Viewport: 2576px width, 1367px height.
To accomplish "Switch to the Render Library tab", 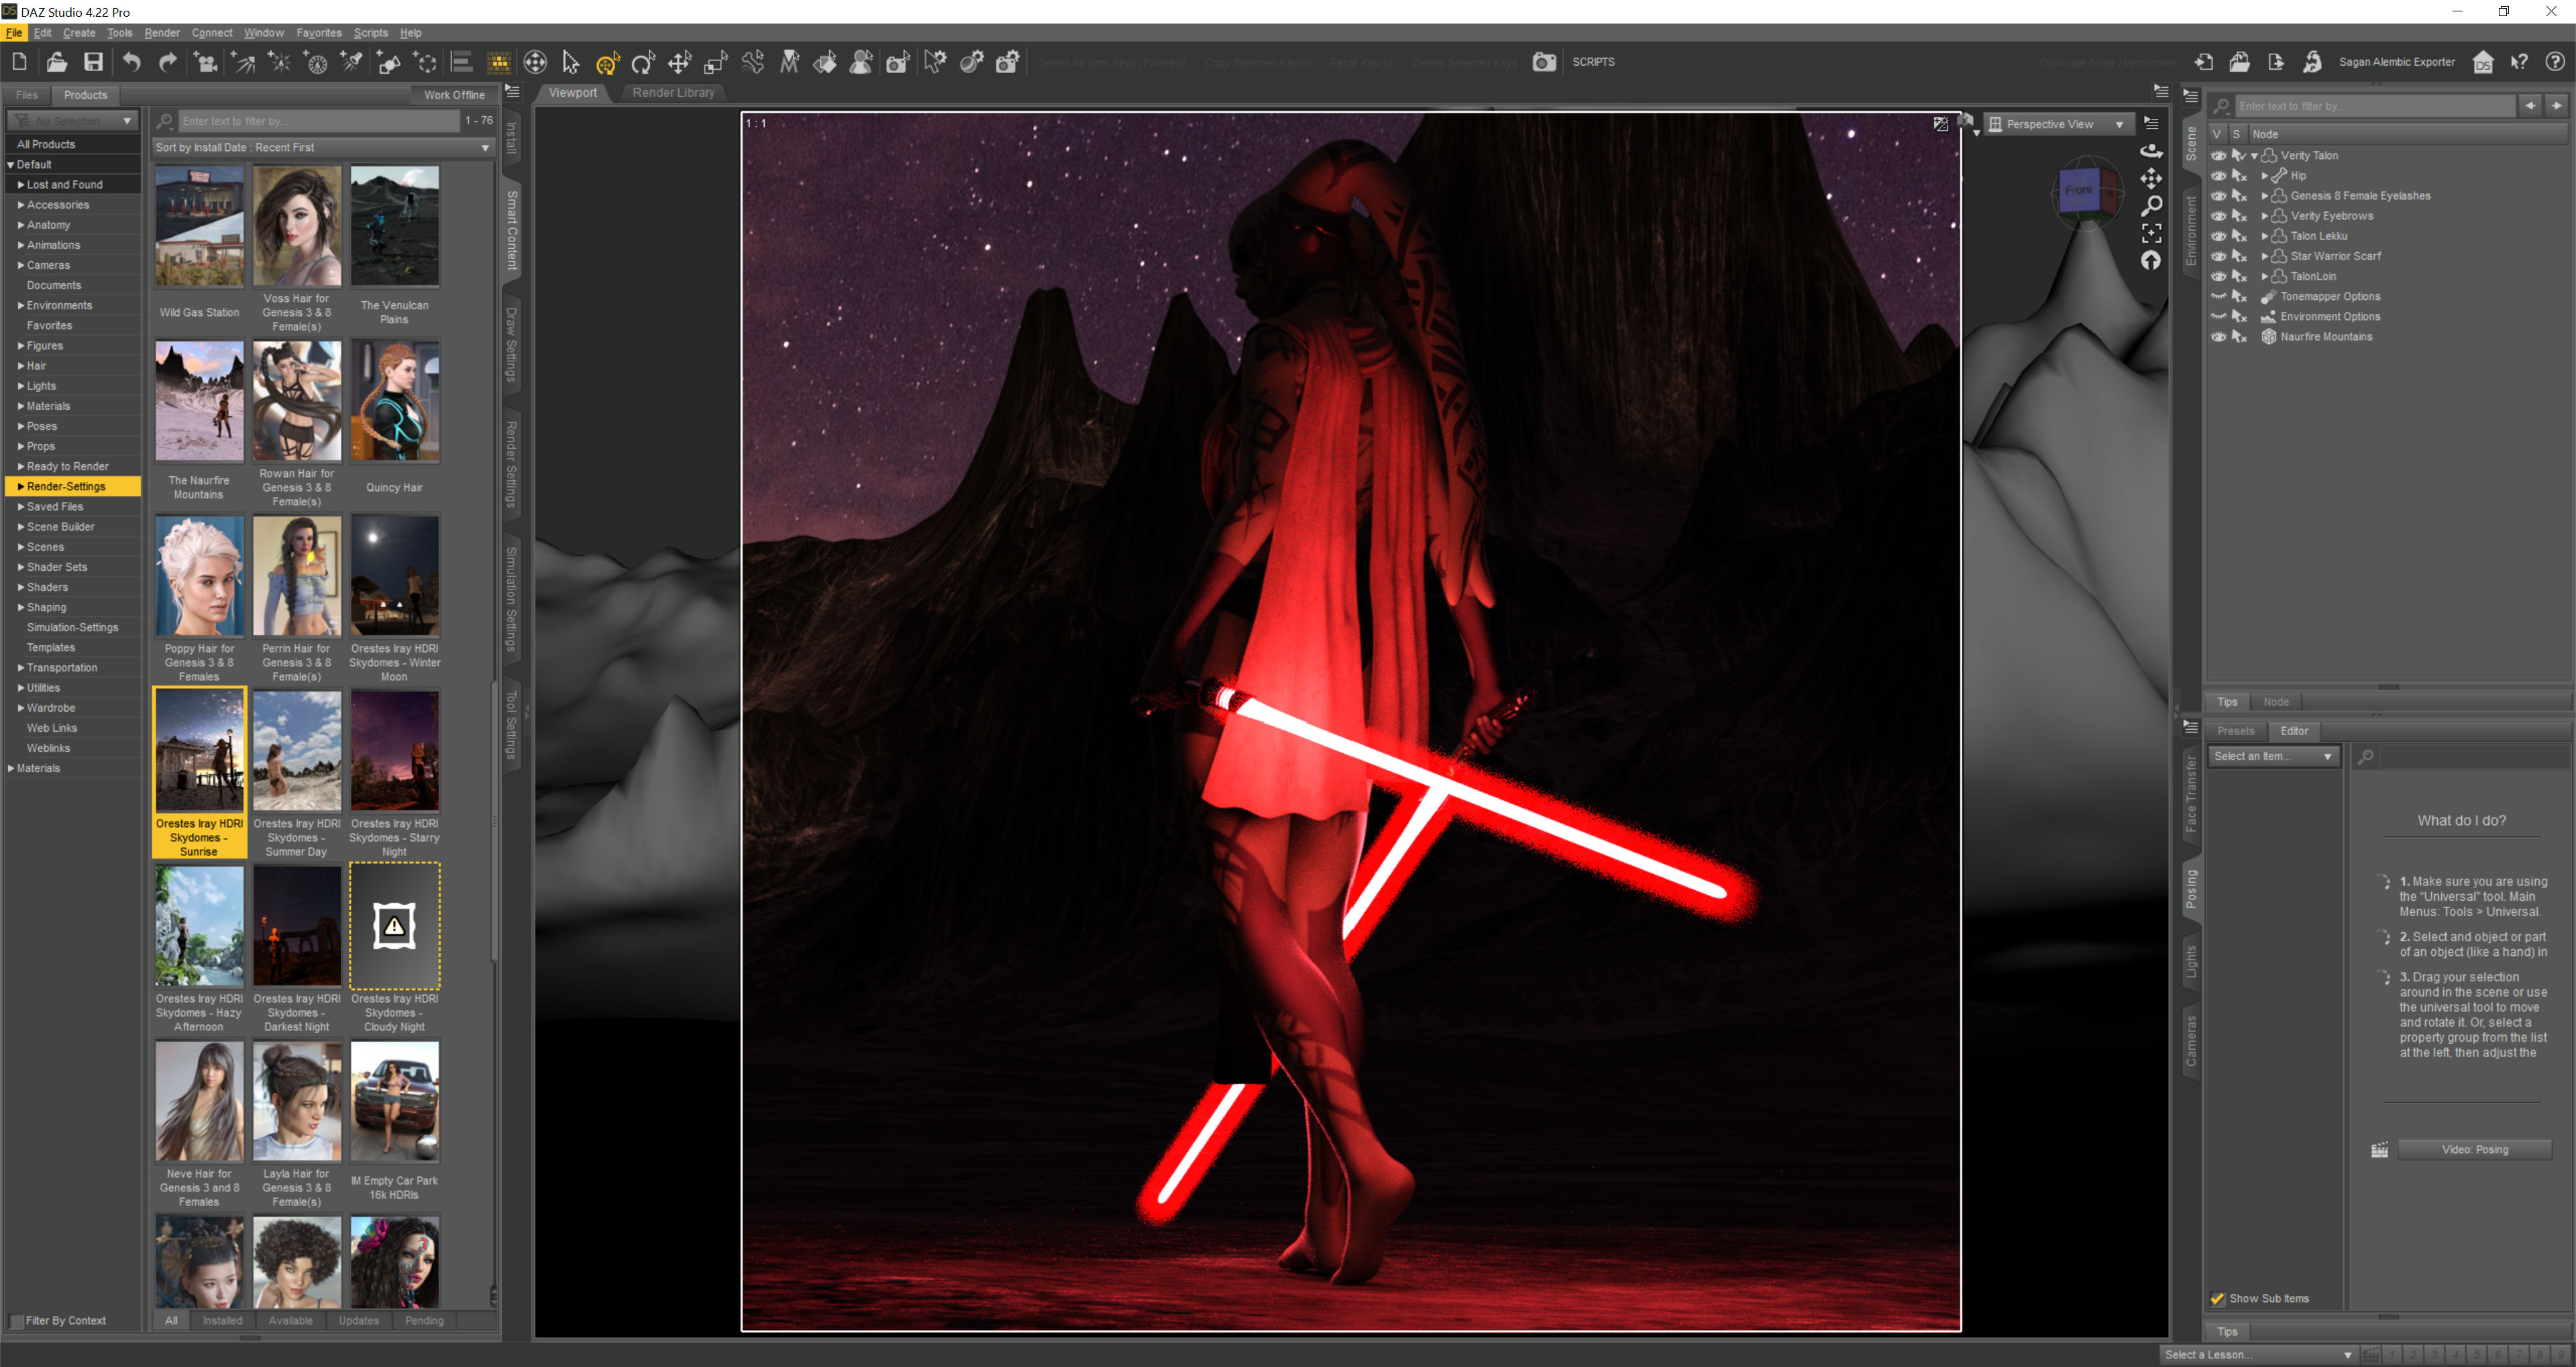I will tap(673, 93).
